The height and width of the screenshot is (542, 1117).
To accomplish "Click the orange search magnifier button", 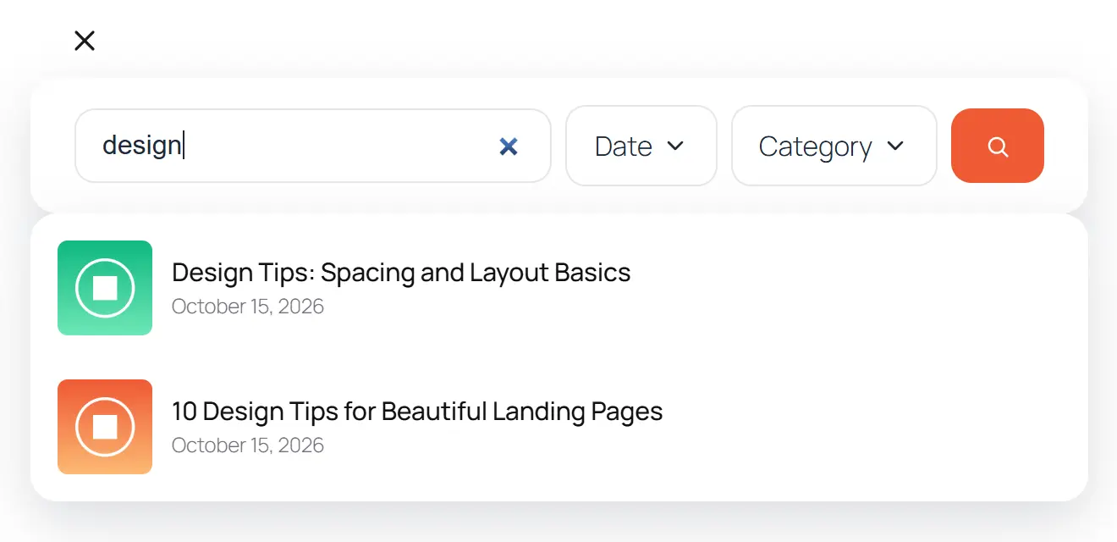I will pos(998,146).
